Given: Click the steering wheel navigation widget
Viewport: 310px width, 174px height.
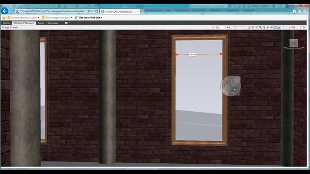Looking at the screenshot, I should tap(231, 86).
